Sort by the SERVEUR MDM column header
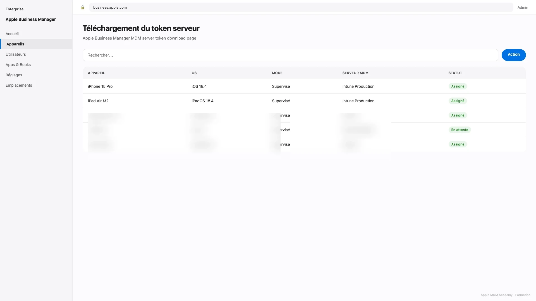Image resolution: width=536 pixels, height=301 pixels. 355,73
